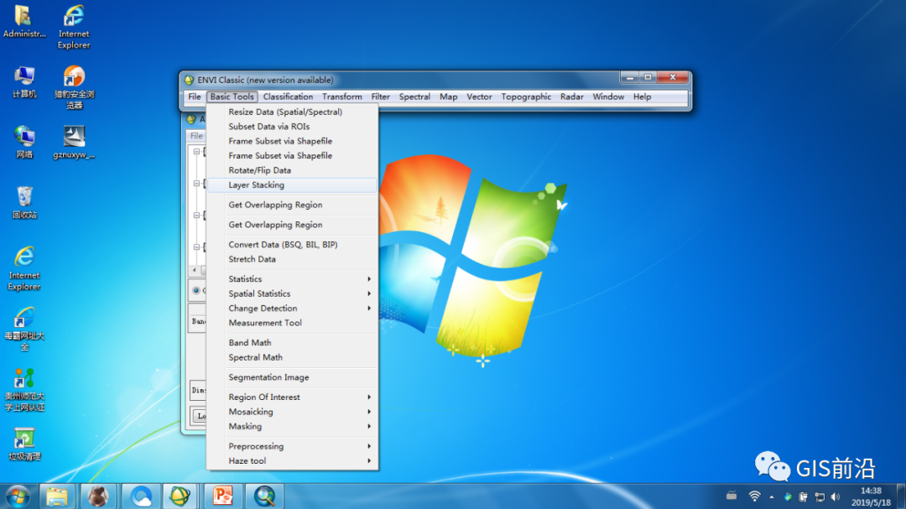Open the 计算机 desktop icon
Viewport: 906px width, 509px height.
[23, 82]
